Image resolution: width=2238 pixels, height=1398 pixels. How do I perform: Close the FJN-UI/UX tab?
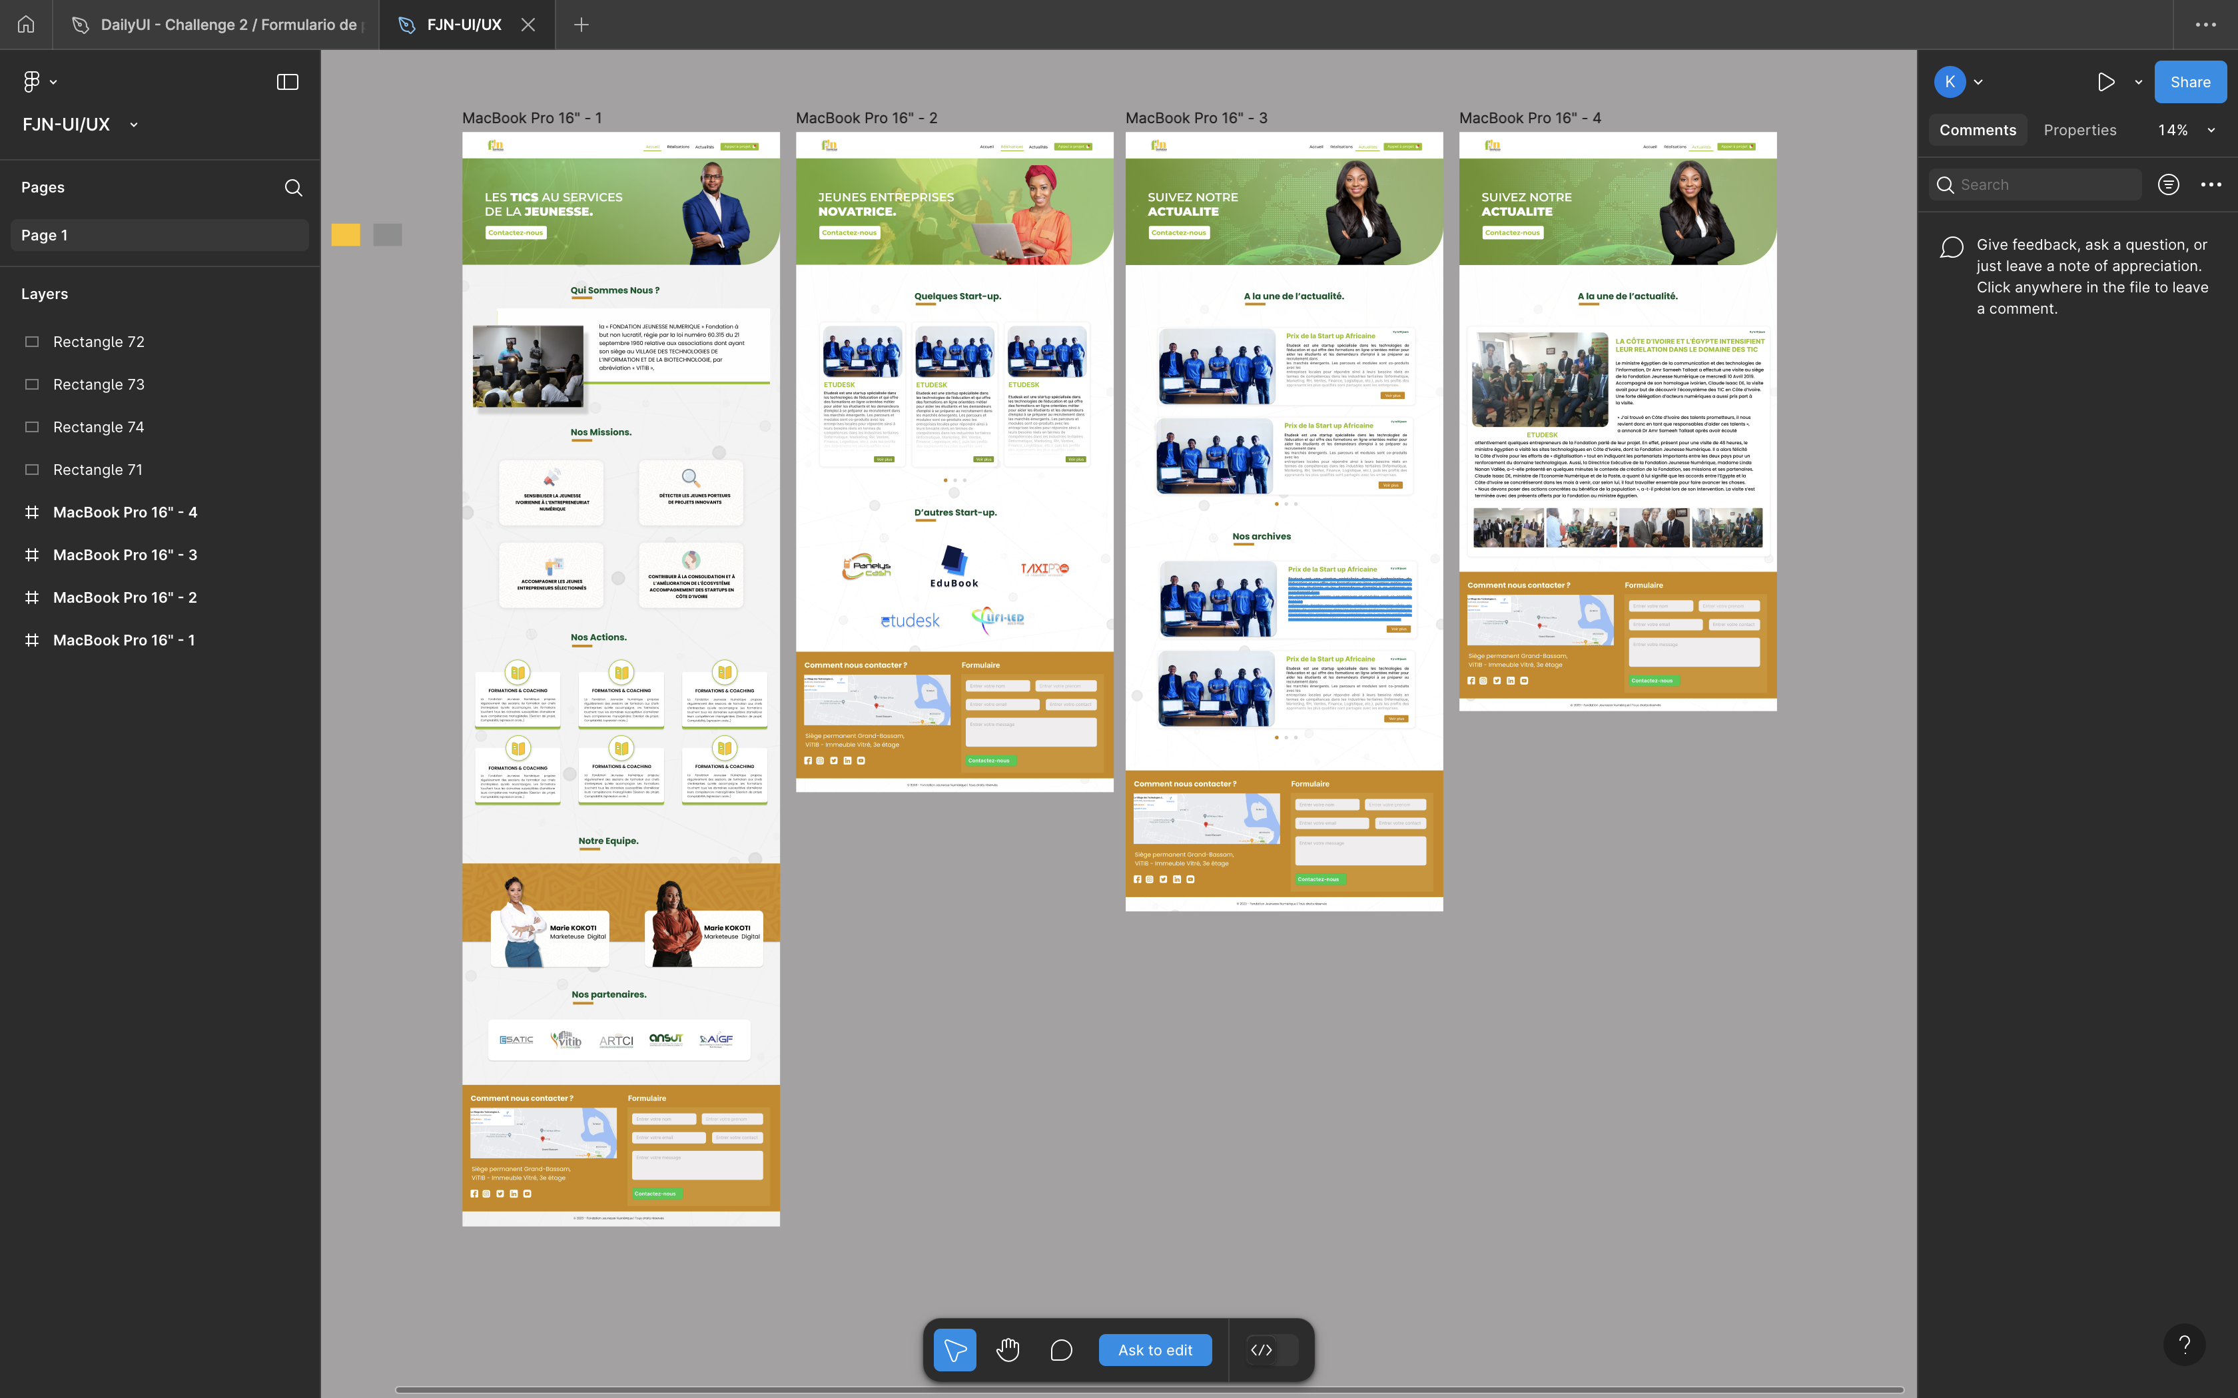528,25
